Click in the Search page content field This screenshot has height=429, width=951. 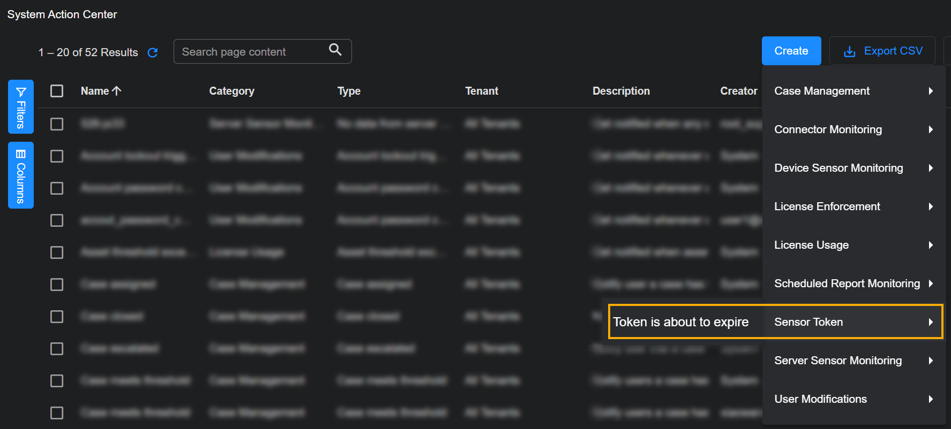coord(252,52)
